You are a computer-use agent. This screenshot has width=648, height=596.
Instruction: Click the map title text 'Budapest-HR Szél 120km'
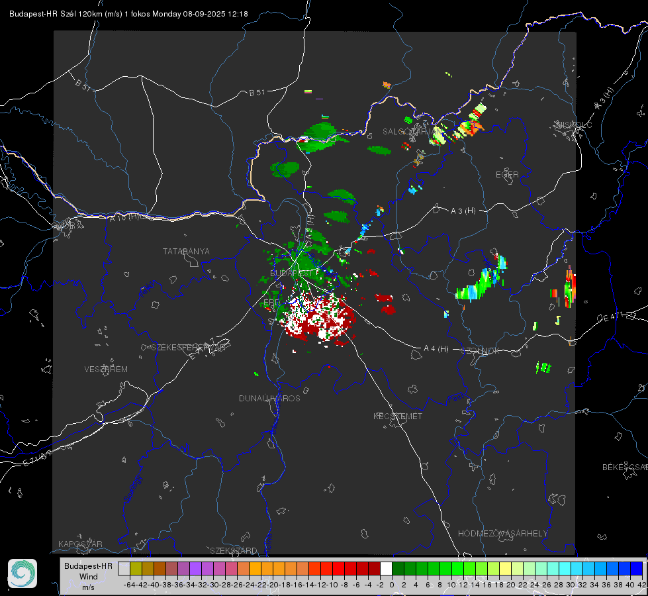point(56,14)
